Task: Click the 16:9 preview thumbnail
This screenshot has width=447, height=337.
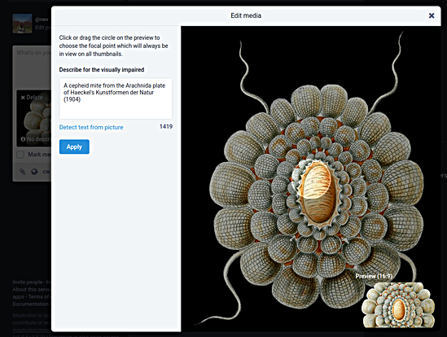Action: tap(398, 304)
